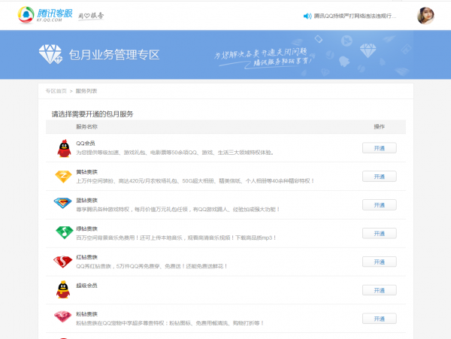Click the 绿钻贵族 green diamond icon
The height and width of the screenshot is (339, 451).
point(64,232)
